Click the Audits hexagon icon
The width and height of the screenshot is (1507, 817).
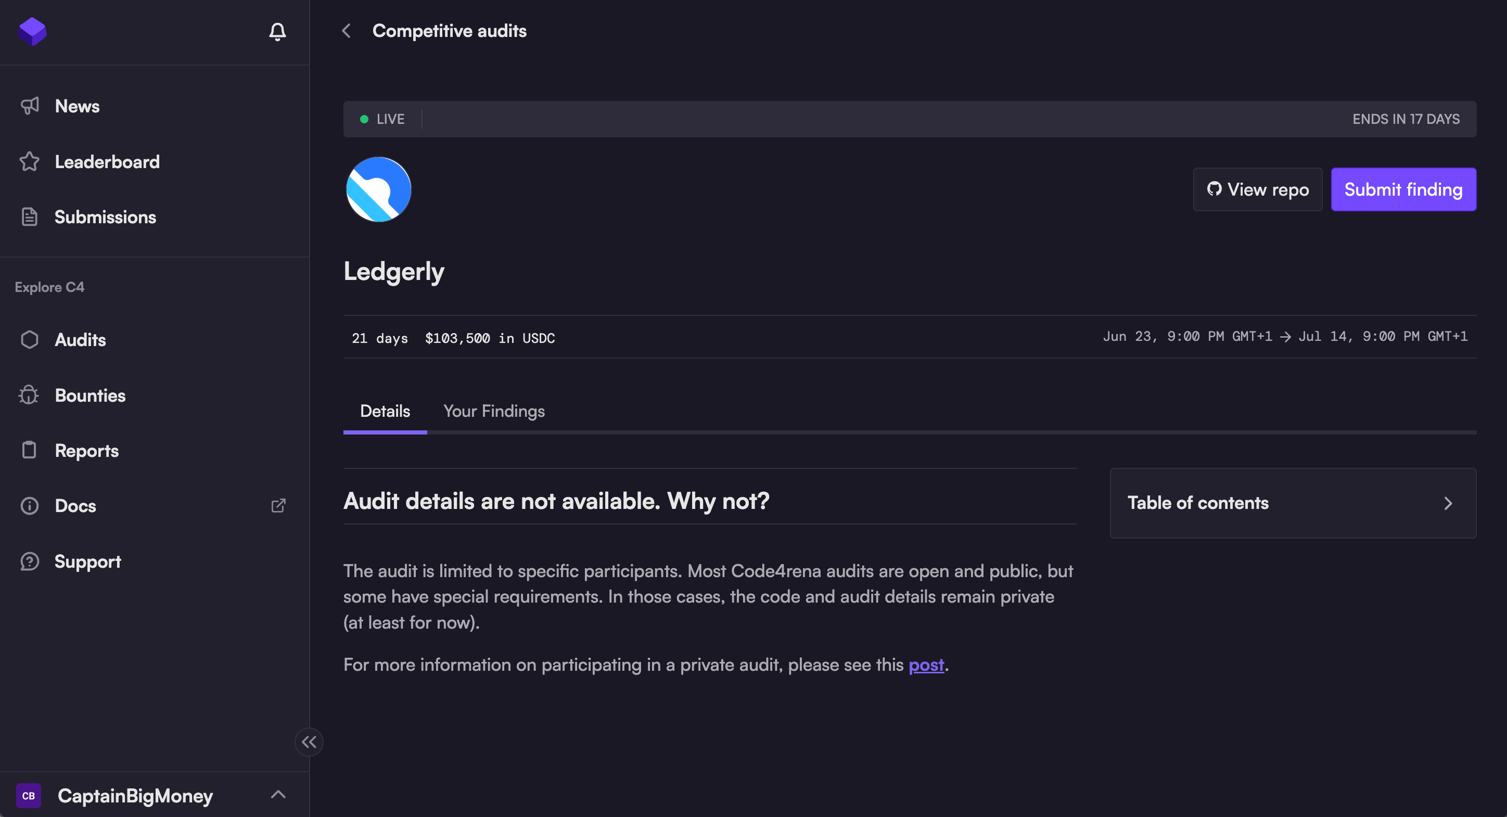coord(29,340)
